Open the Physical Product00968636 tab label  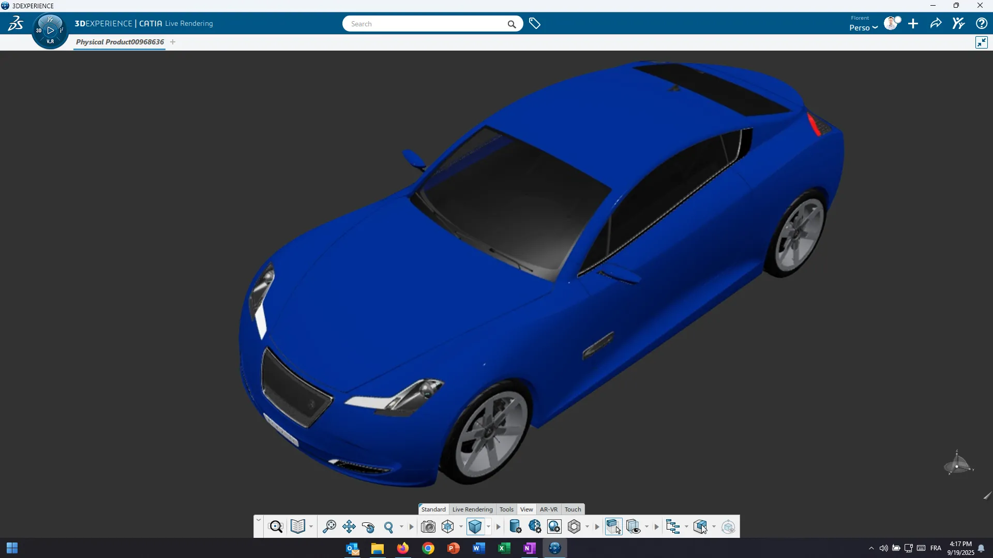point(119,42)
